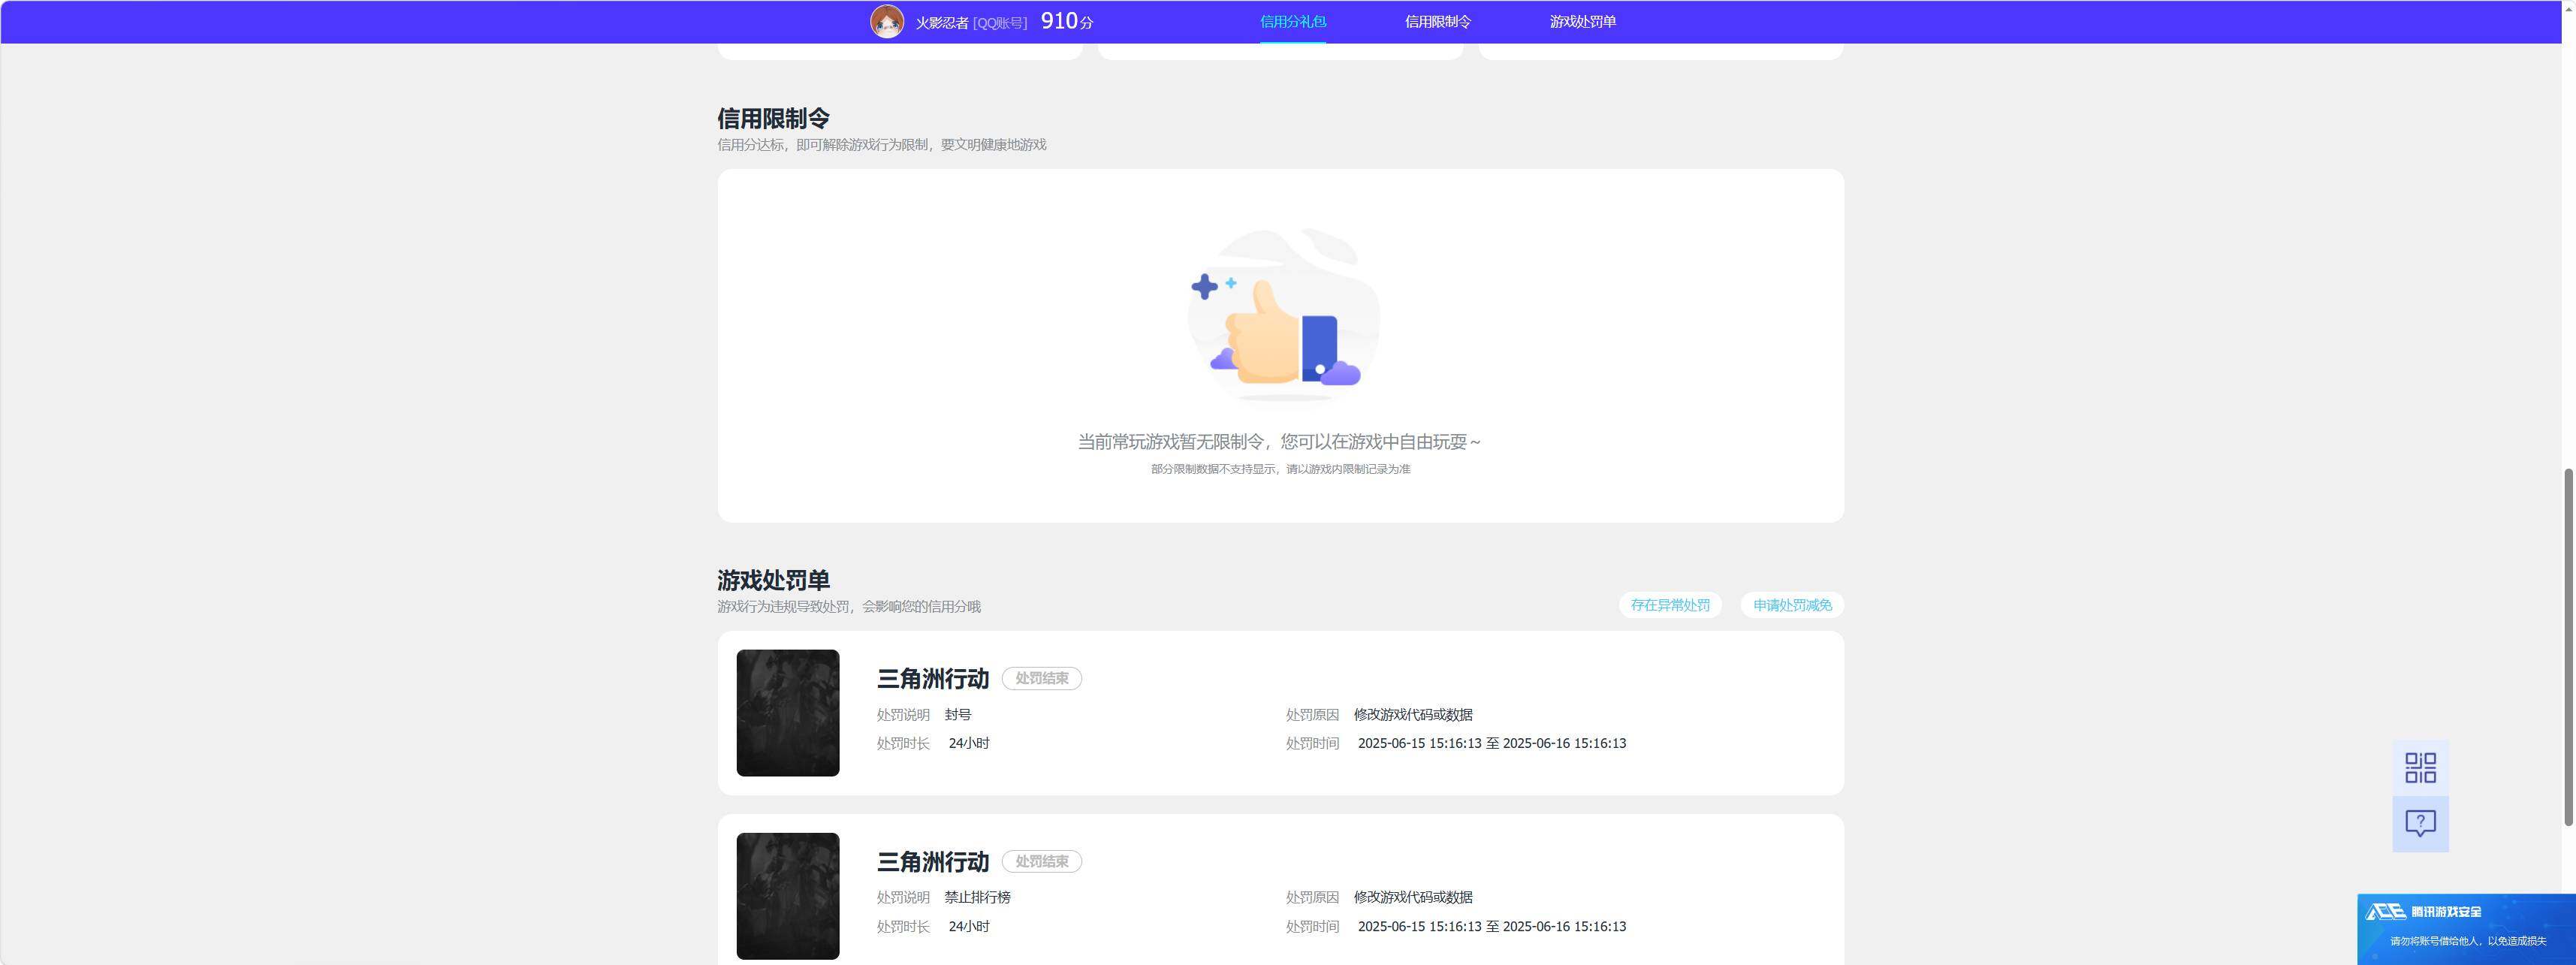Click the 处罚结束 badge on the 封号 record
This screenshot has height=965, width=2576.
pos(1041,678)
